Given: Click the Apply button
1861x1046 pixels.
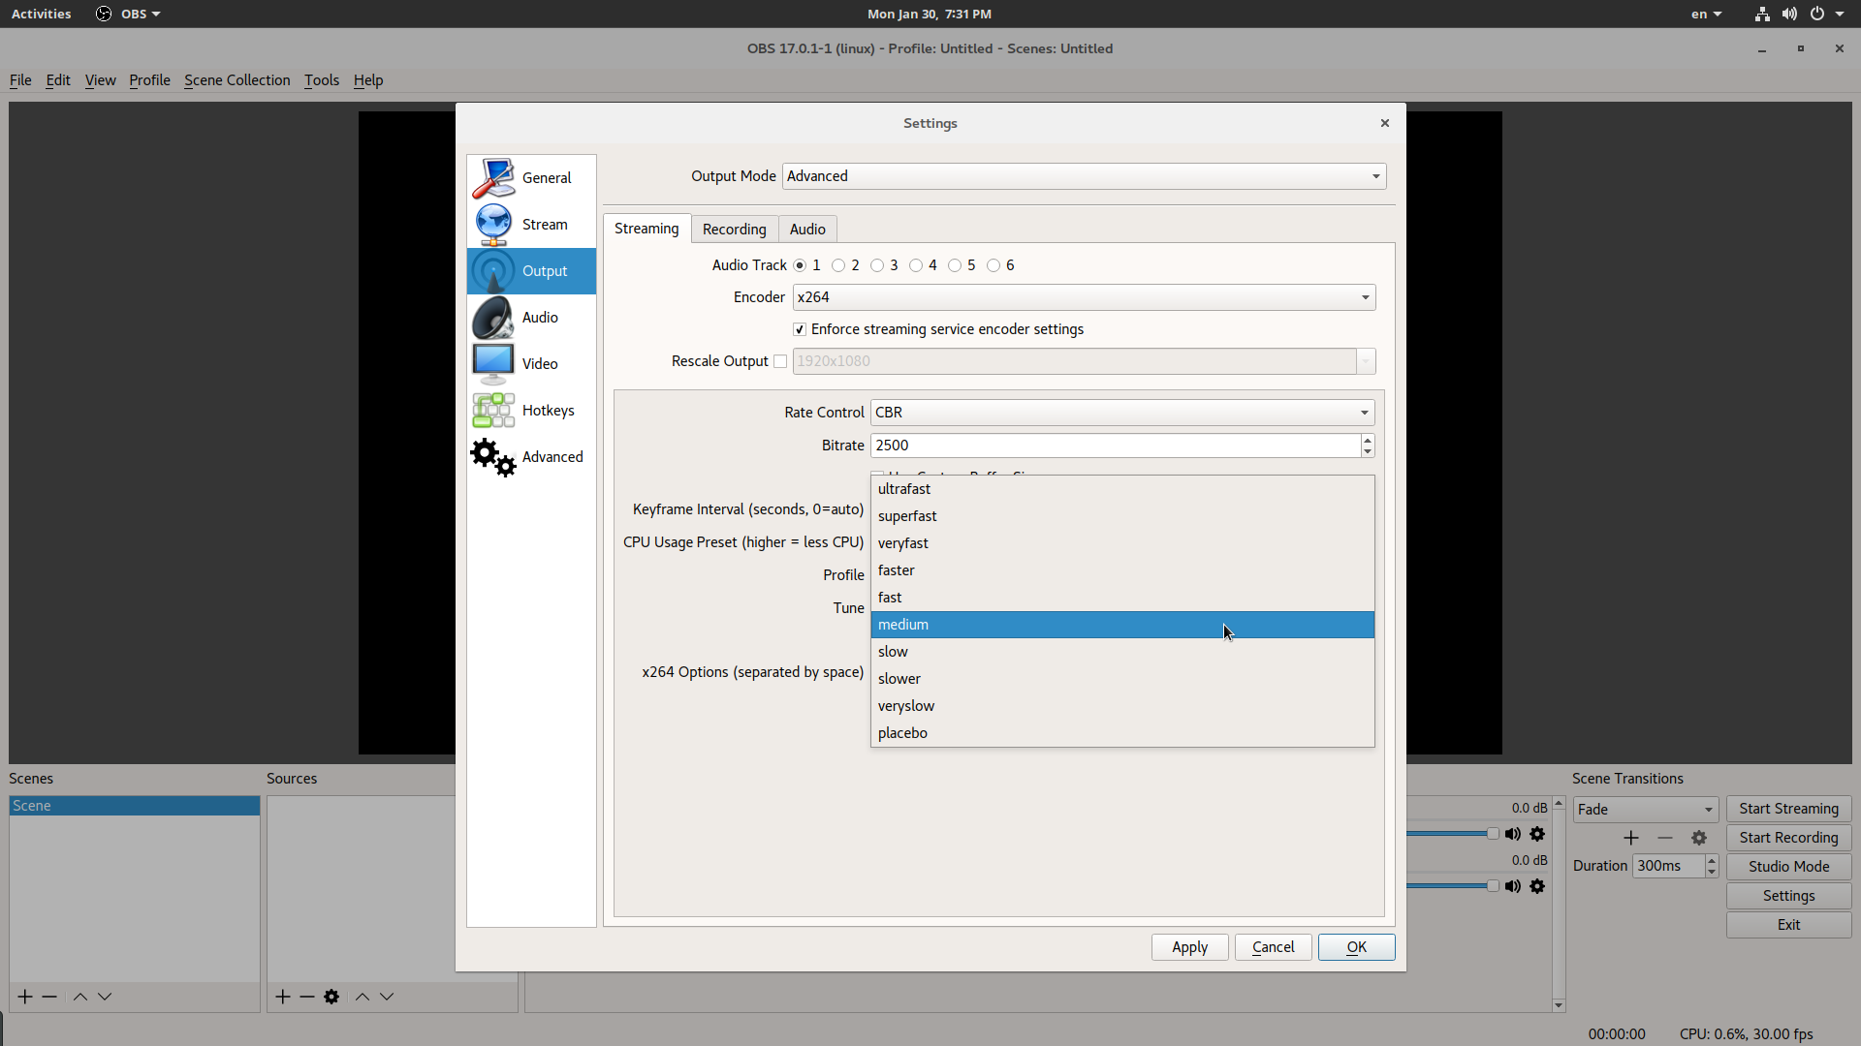Looking at the screenshot, I should pyautogui.click(x=1189, y=947).
